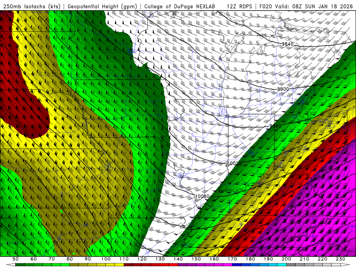
Task: Click the '50' colorbar scale label
Action: click(16, 259)
